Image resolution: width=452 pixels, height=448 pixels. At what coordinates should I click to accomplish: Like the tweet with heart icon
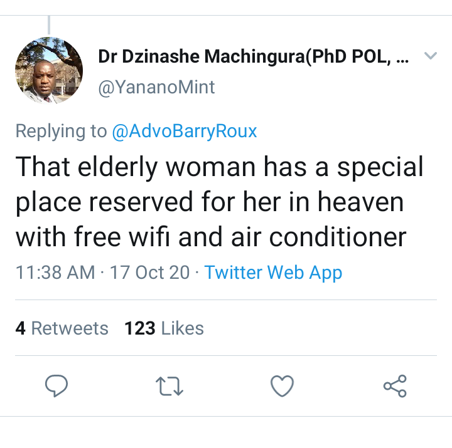(x=282, y=386)
